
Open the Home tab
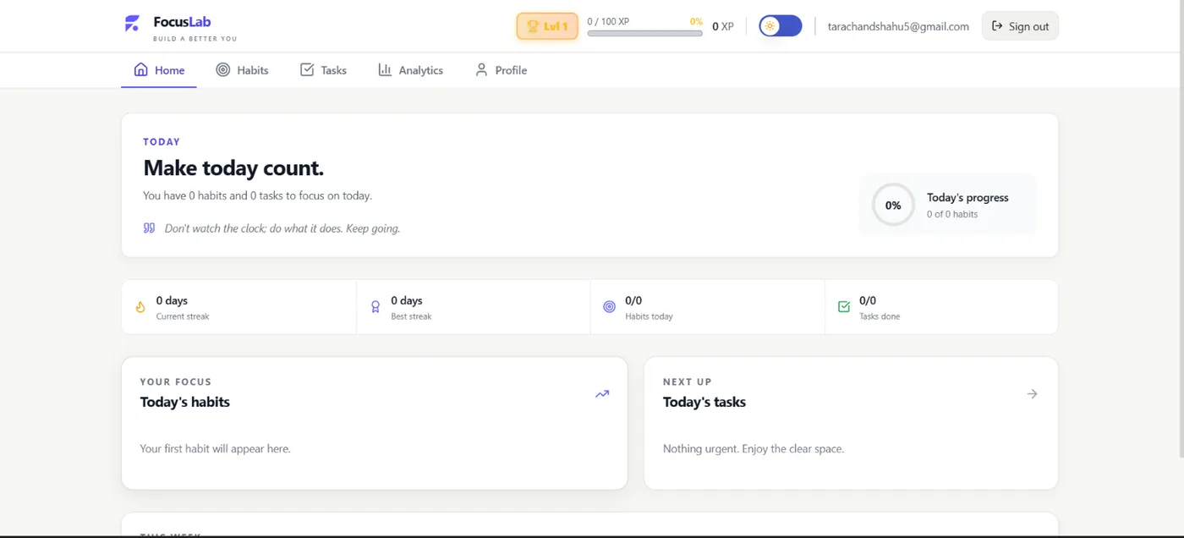(x=159, y=70)
